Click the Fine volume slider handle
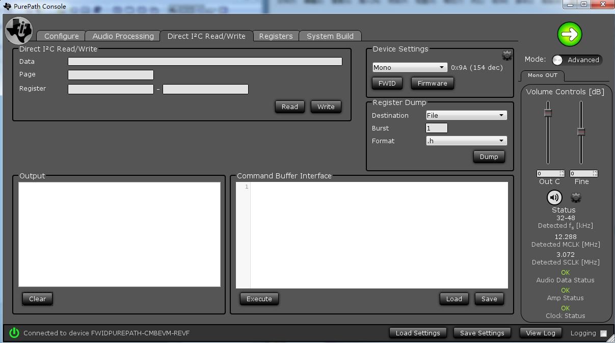This screenshot has width=615, height=343. (x=581, y=131)
